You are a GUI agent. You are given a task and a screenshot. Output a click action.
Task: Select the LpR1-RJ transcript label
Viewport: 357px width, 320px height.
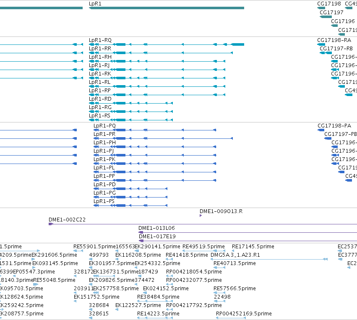(99, 65)
